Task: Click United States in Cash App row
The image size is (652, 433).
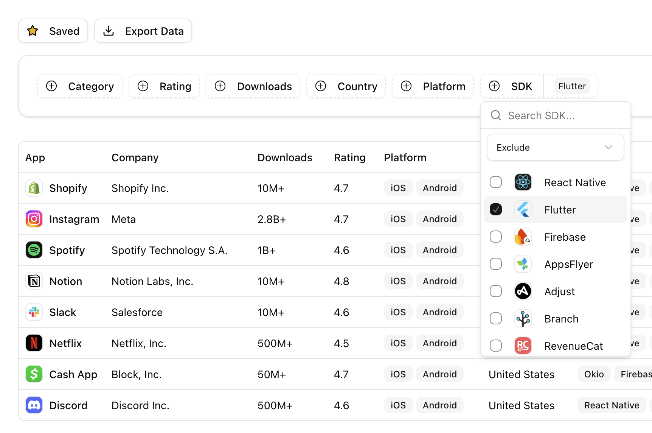Action: (521, 374)
